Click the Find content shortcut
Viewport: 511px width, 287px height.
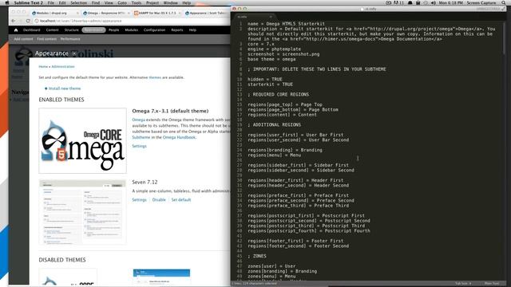[x=46, y=39]
